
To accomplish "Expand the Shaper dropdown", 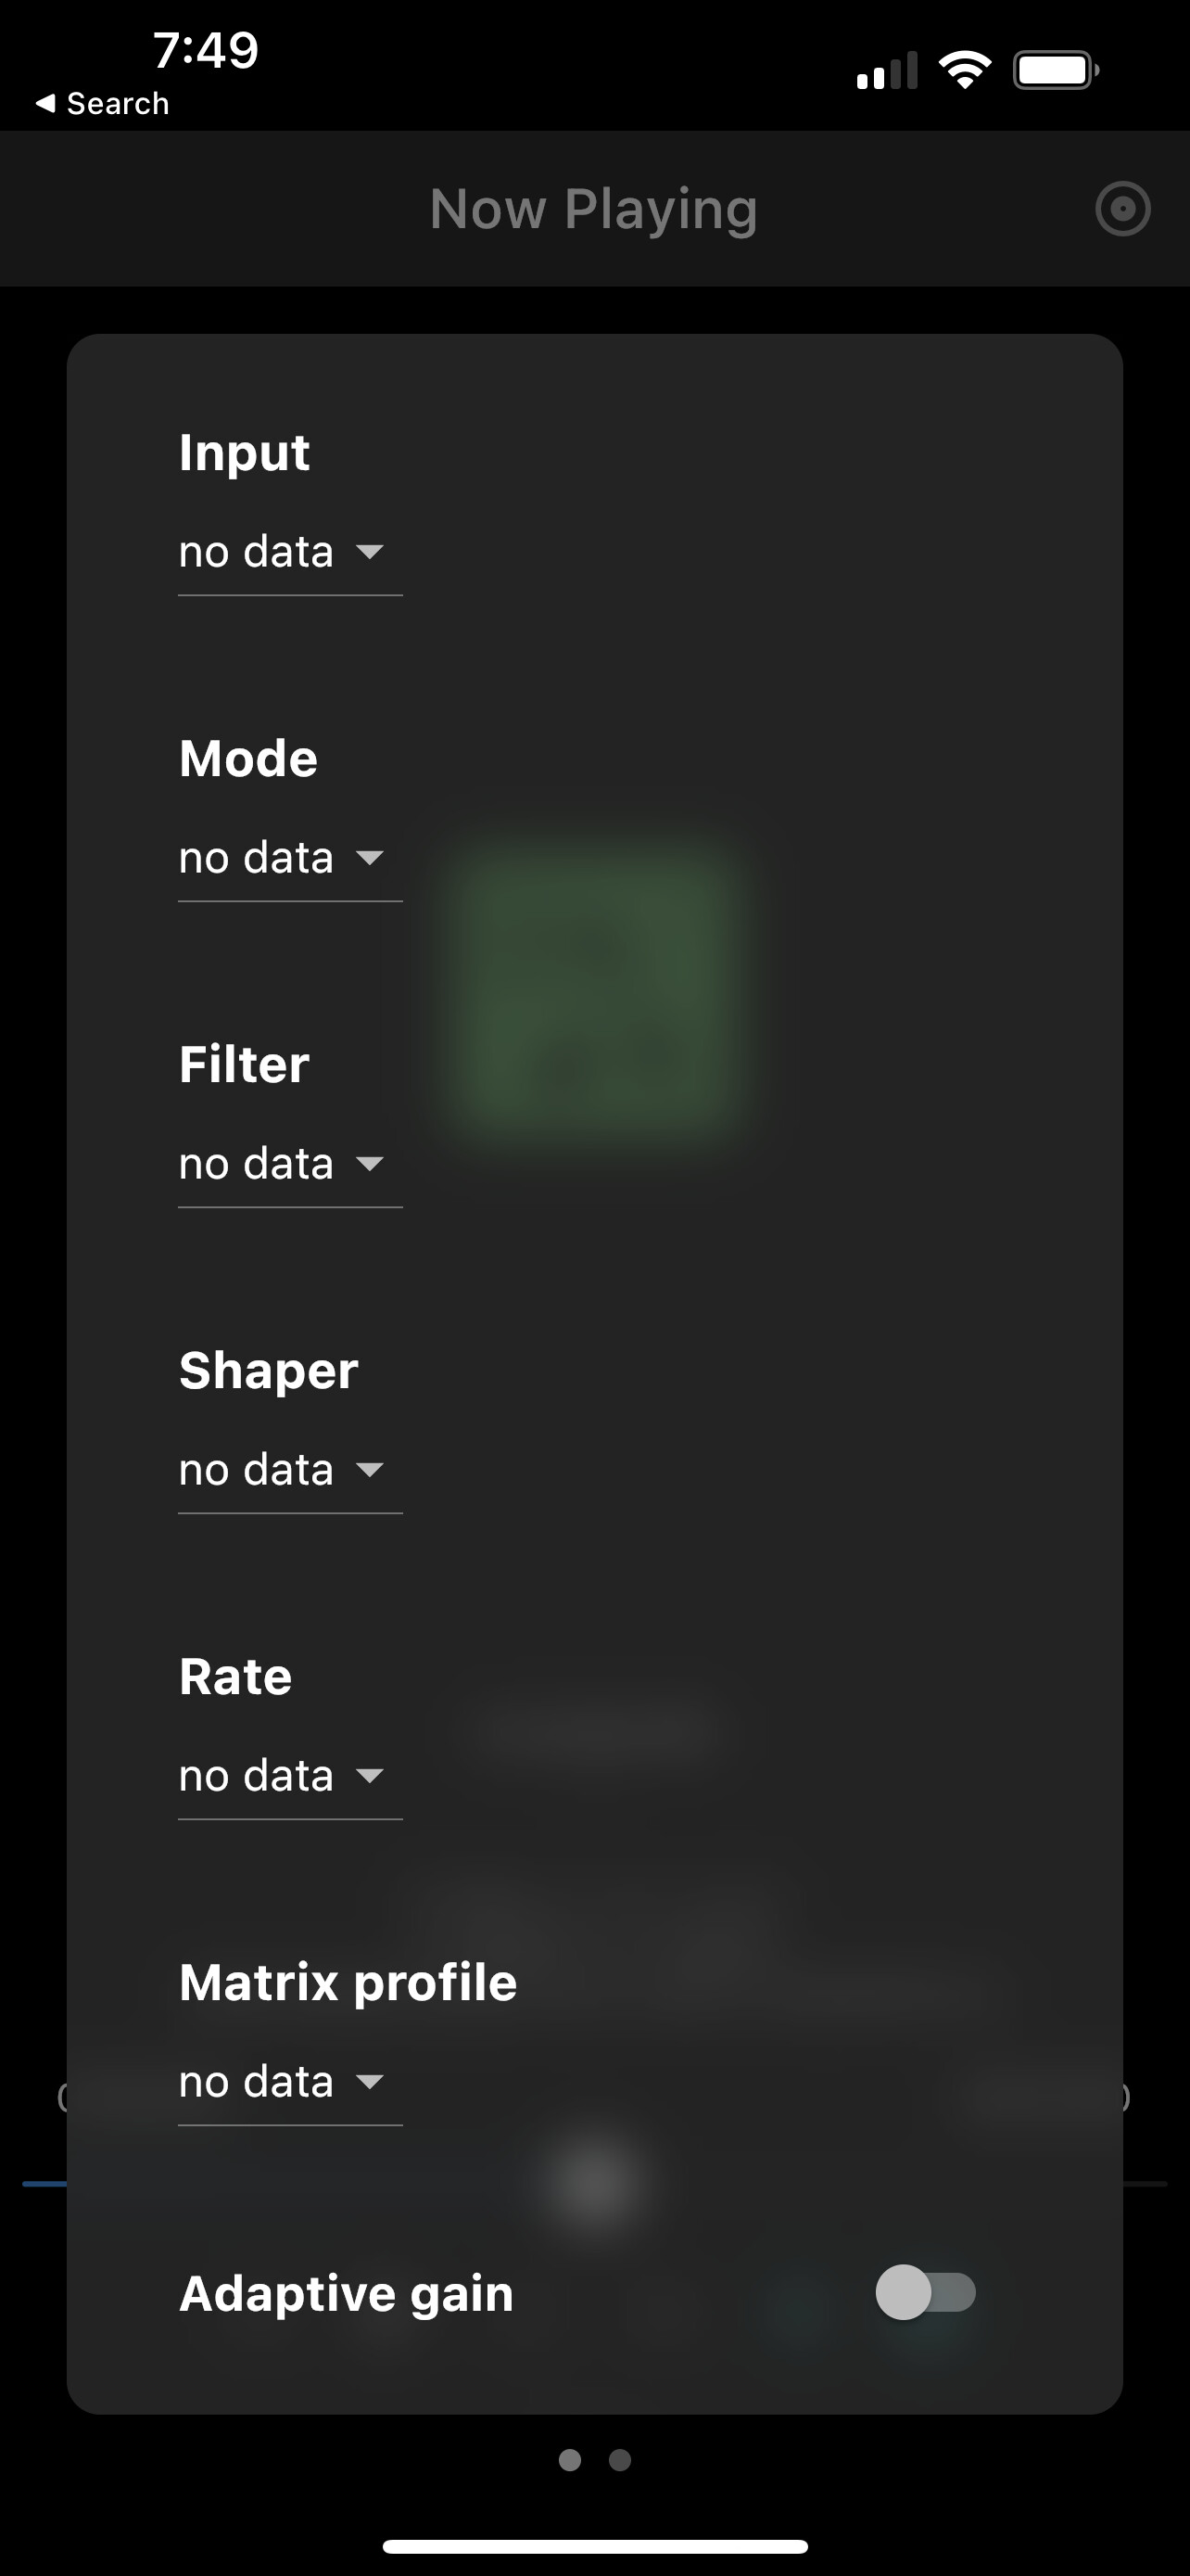I will click(x=289, y=1471).
